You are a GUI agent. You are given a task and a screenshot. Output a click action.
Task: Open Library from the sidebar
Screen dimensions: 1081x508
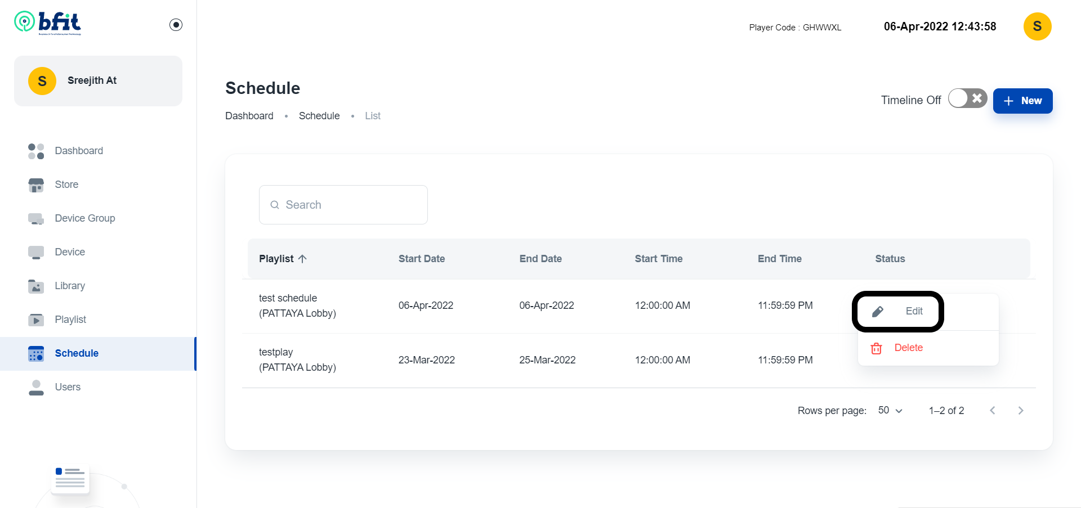98,286
